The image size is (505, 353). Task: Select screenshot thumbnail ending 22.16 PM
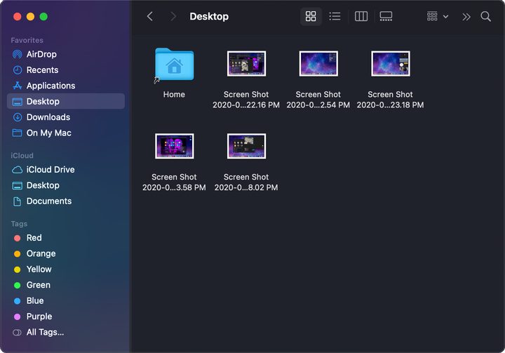(x=246, y=63)
